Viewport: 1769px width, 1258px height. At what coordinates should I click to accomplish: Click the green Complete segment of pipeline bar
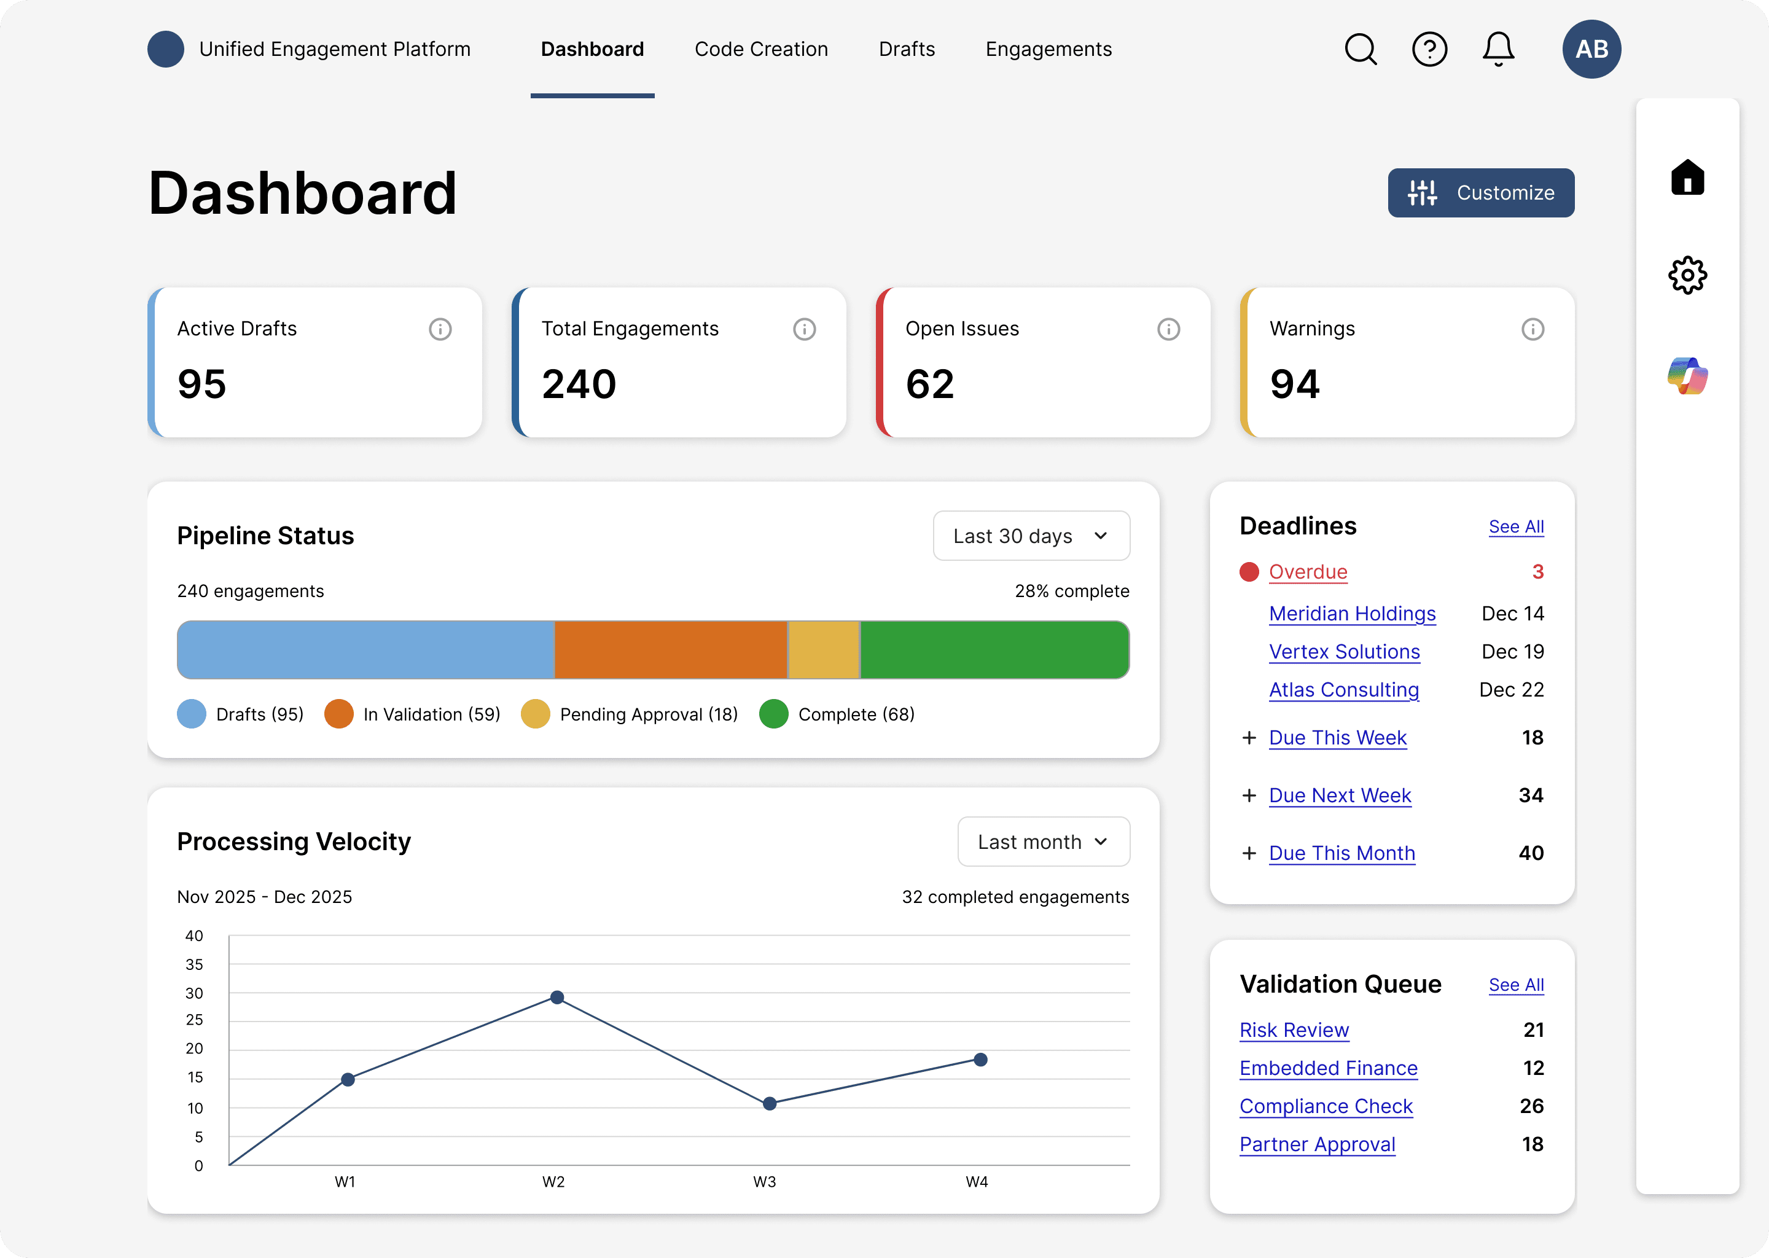click(994, 650)
